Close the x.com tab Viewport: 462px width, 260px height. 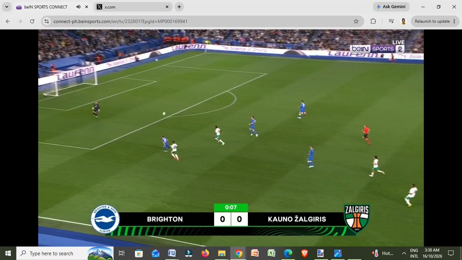tap(167, 7)
